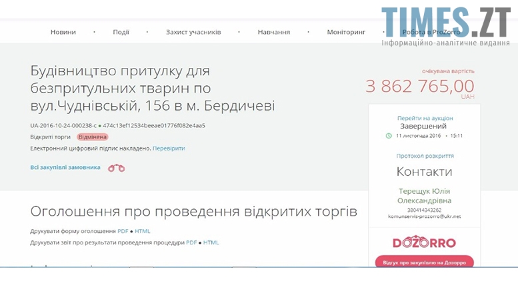Click the clock icon next to auction date

tap(389, 136)
